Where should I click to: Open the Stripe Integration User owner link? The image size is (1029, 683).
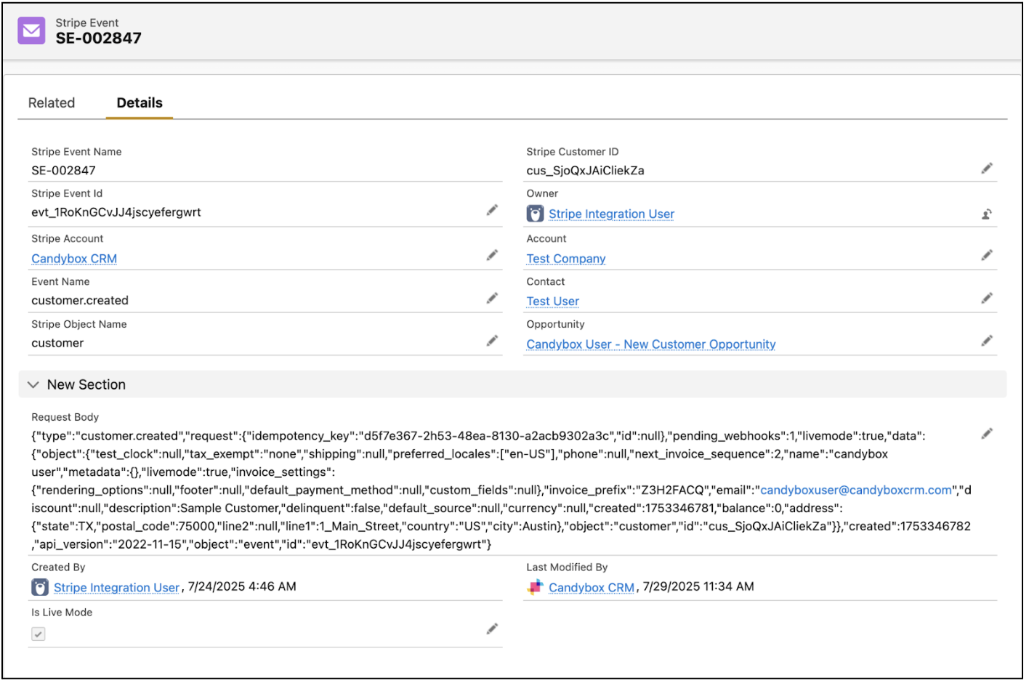(611, 214)
